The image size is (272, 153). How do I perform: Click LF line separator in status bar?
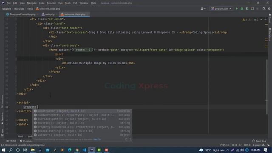240,145
